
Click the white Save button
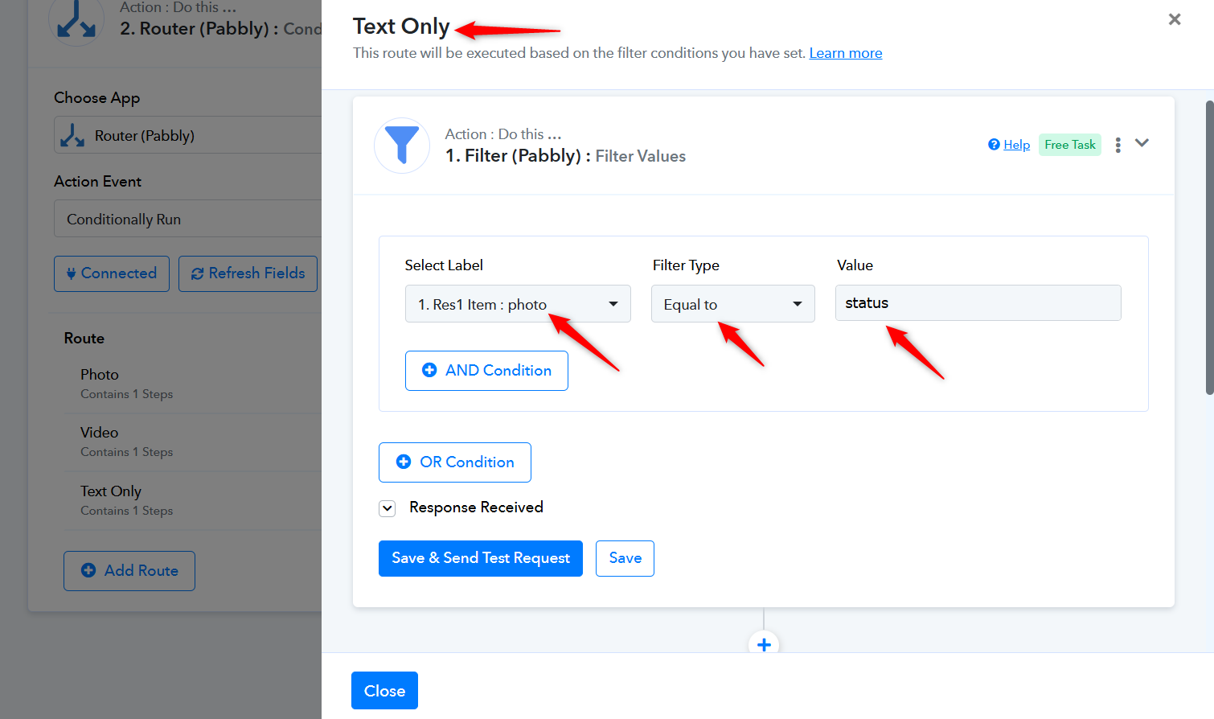[625, 558]
